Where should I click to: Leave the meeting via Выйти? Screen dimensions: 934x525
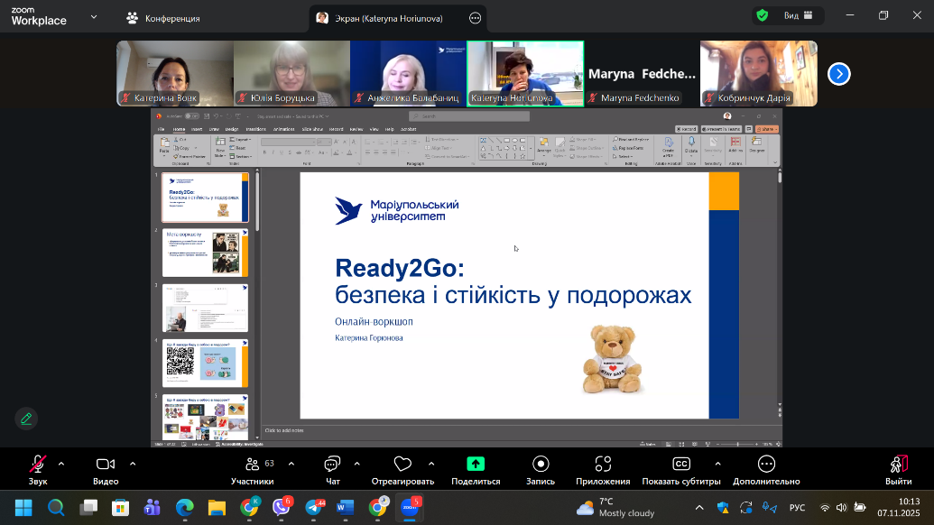coord(898,464)
